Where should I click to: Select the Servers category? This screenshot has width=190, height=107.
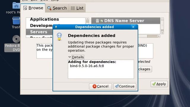point(39,32)
